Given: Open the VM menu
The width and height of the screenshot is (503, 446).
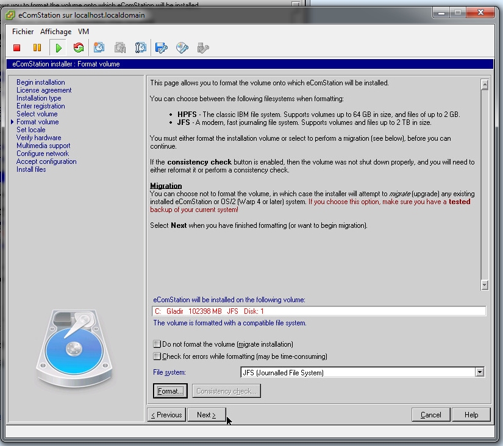Looking at the screenshot, I should 84,32.
